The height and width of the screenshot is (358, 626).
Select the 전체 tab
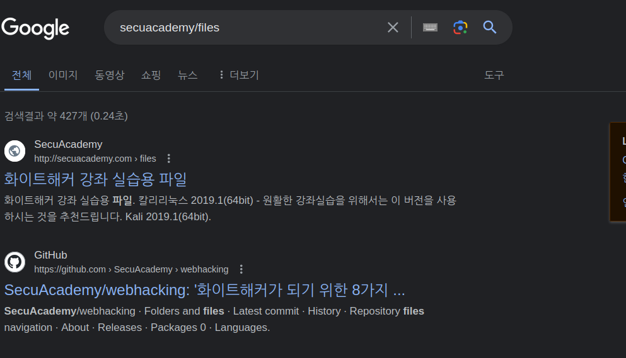click(21, 75)
